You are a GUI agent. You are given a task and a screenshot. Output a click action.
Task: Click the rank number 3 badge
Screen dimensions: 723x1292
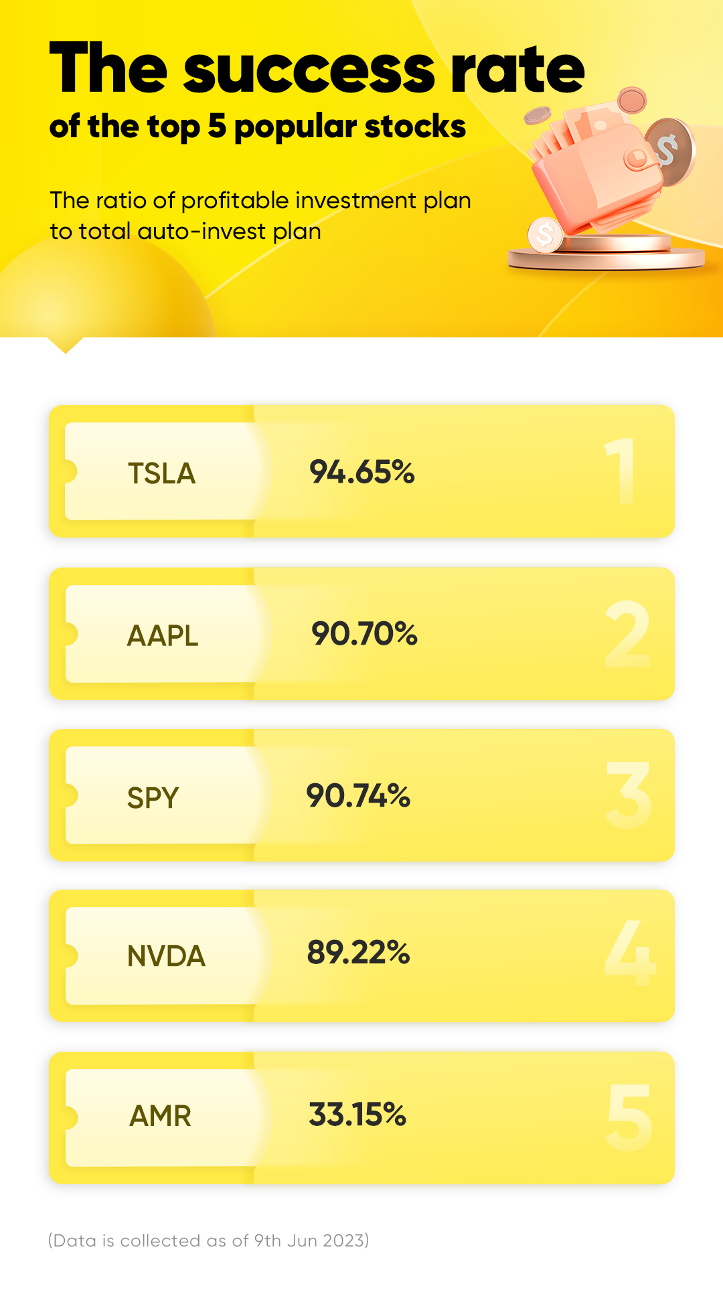coord(629,795)
